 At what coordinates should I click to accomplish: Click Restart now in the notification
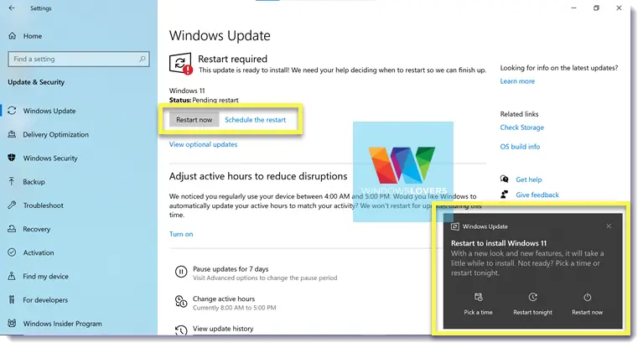coord(587,312)
